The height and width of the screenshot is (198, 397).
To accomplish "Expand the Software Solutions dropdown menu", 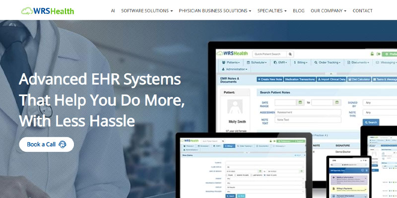I will pyautogui.click(x=147, y=10).
